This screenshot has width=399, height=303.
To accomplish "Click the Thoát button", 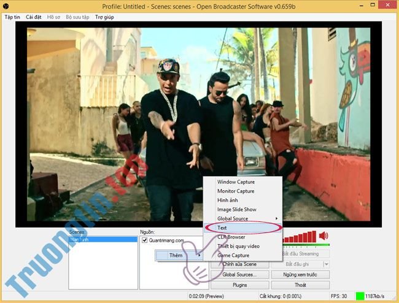I will 300,285.
